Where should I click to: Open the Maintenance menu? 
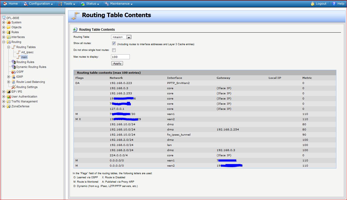[x=119, y=4]
